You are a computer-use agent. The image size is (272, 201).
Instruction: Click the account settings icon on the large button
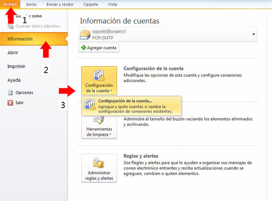click(x=98, y=75)
